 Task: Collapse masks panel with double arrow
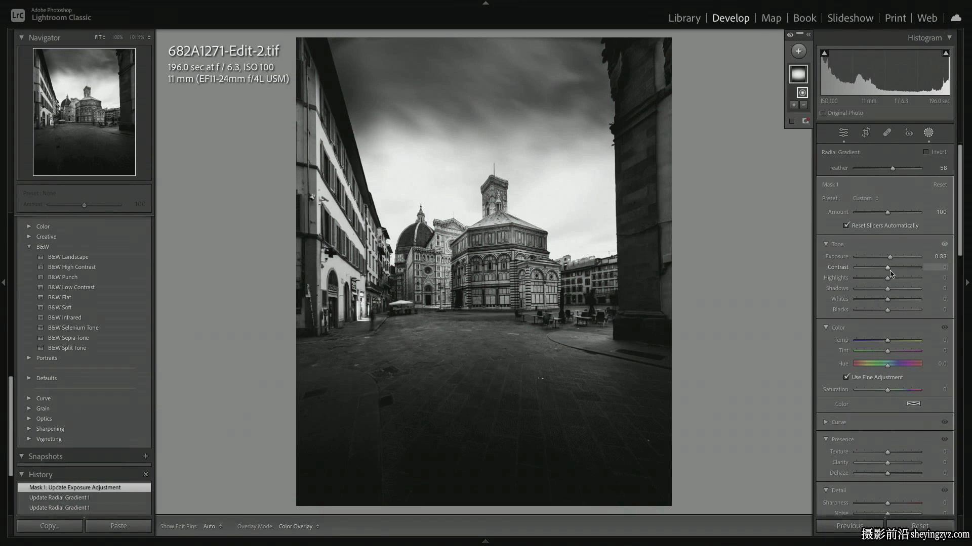[x=808, y=35]
